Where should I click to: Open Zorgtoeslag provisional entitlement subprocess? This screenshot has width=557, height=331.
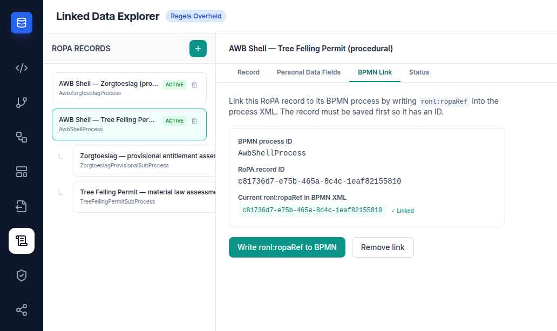(x=144, y=160)
